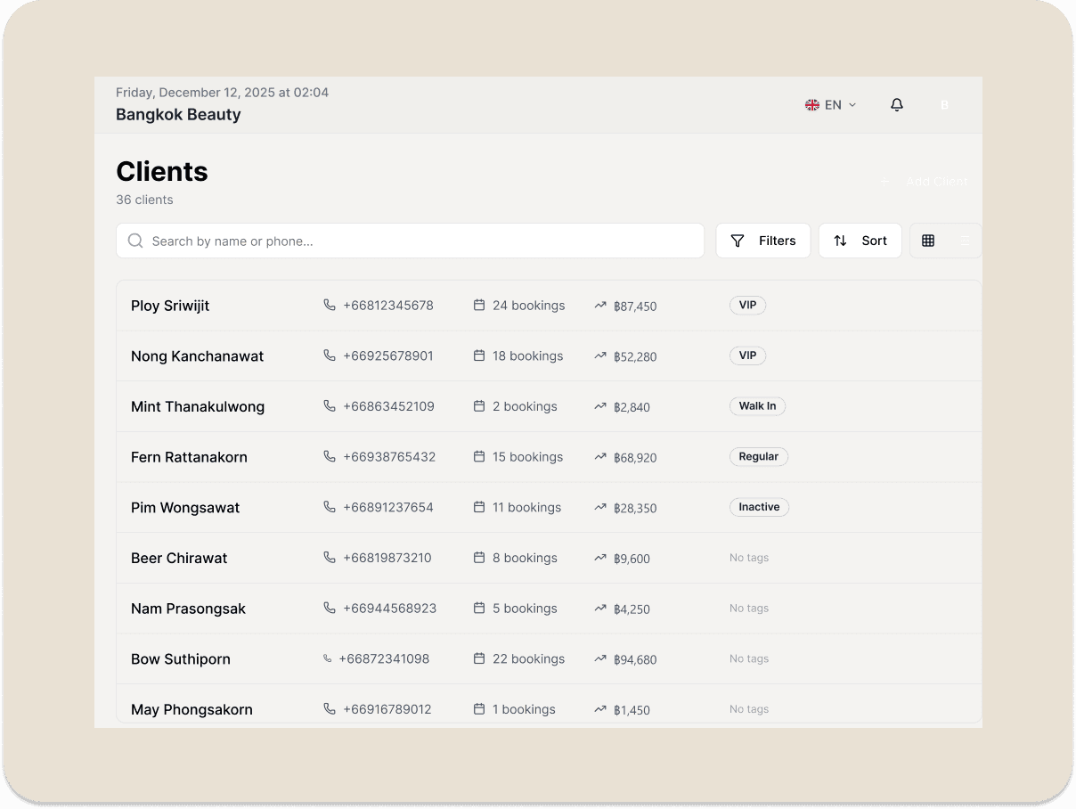Toggle the Inactive tag on Pim Wongsawat
Screen dimensions: 1076x809
(759, 507)
